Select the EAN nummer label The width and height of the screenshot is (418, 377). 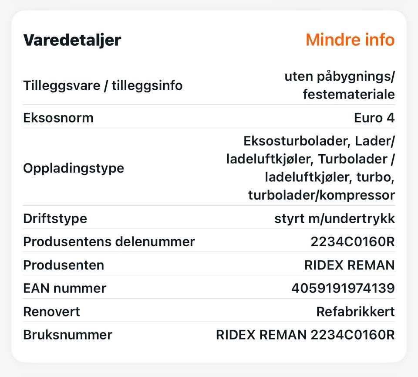point(65,288)
